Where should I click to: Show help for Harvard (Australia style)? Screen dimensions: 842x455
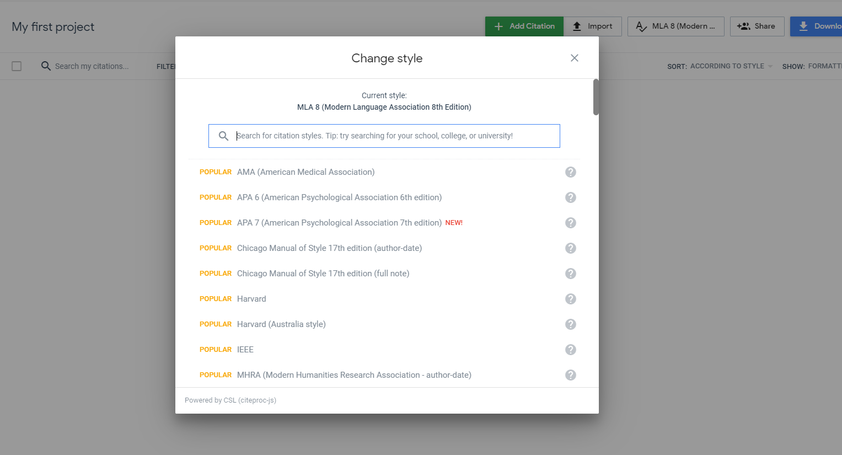(571, 324)
